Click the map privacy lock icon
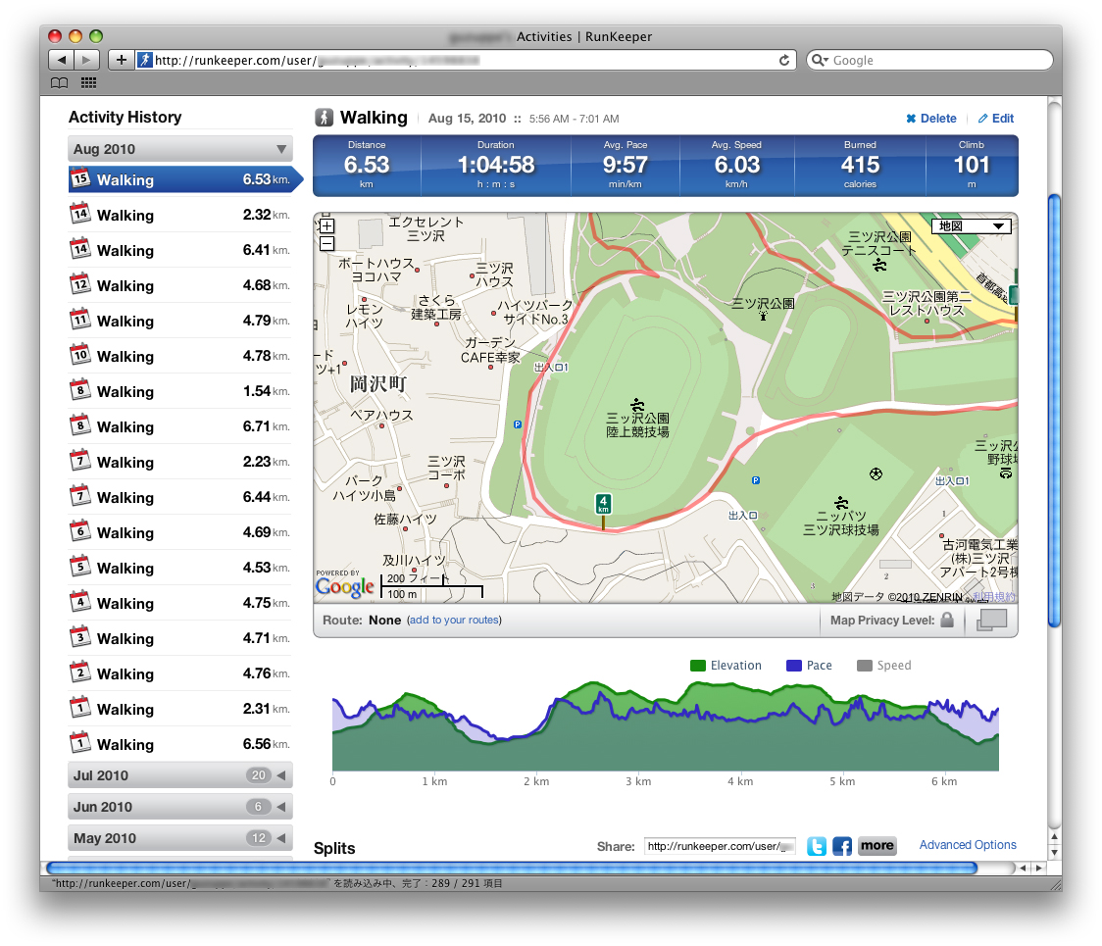1102x946 pixels. click(947, 620)
